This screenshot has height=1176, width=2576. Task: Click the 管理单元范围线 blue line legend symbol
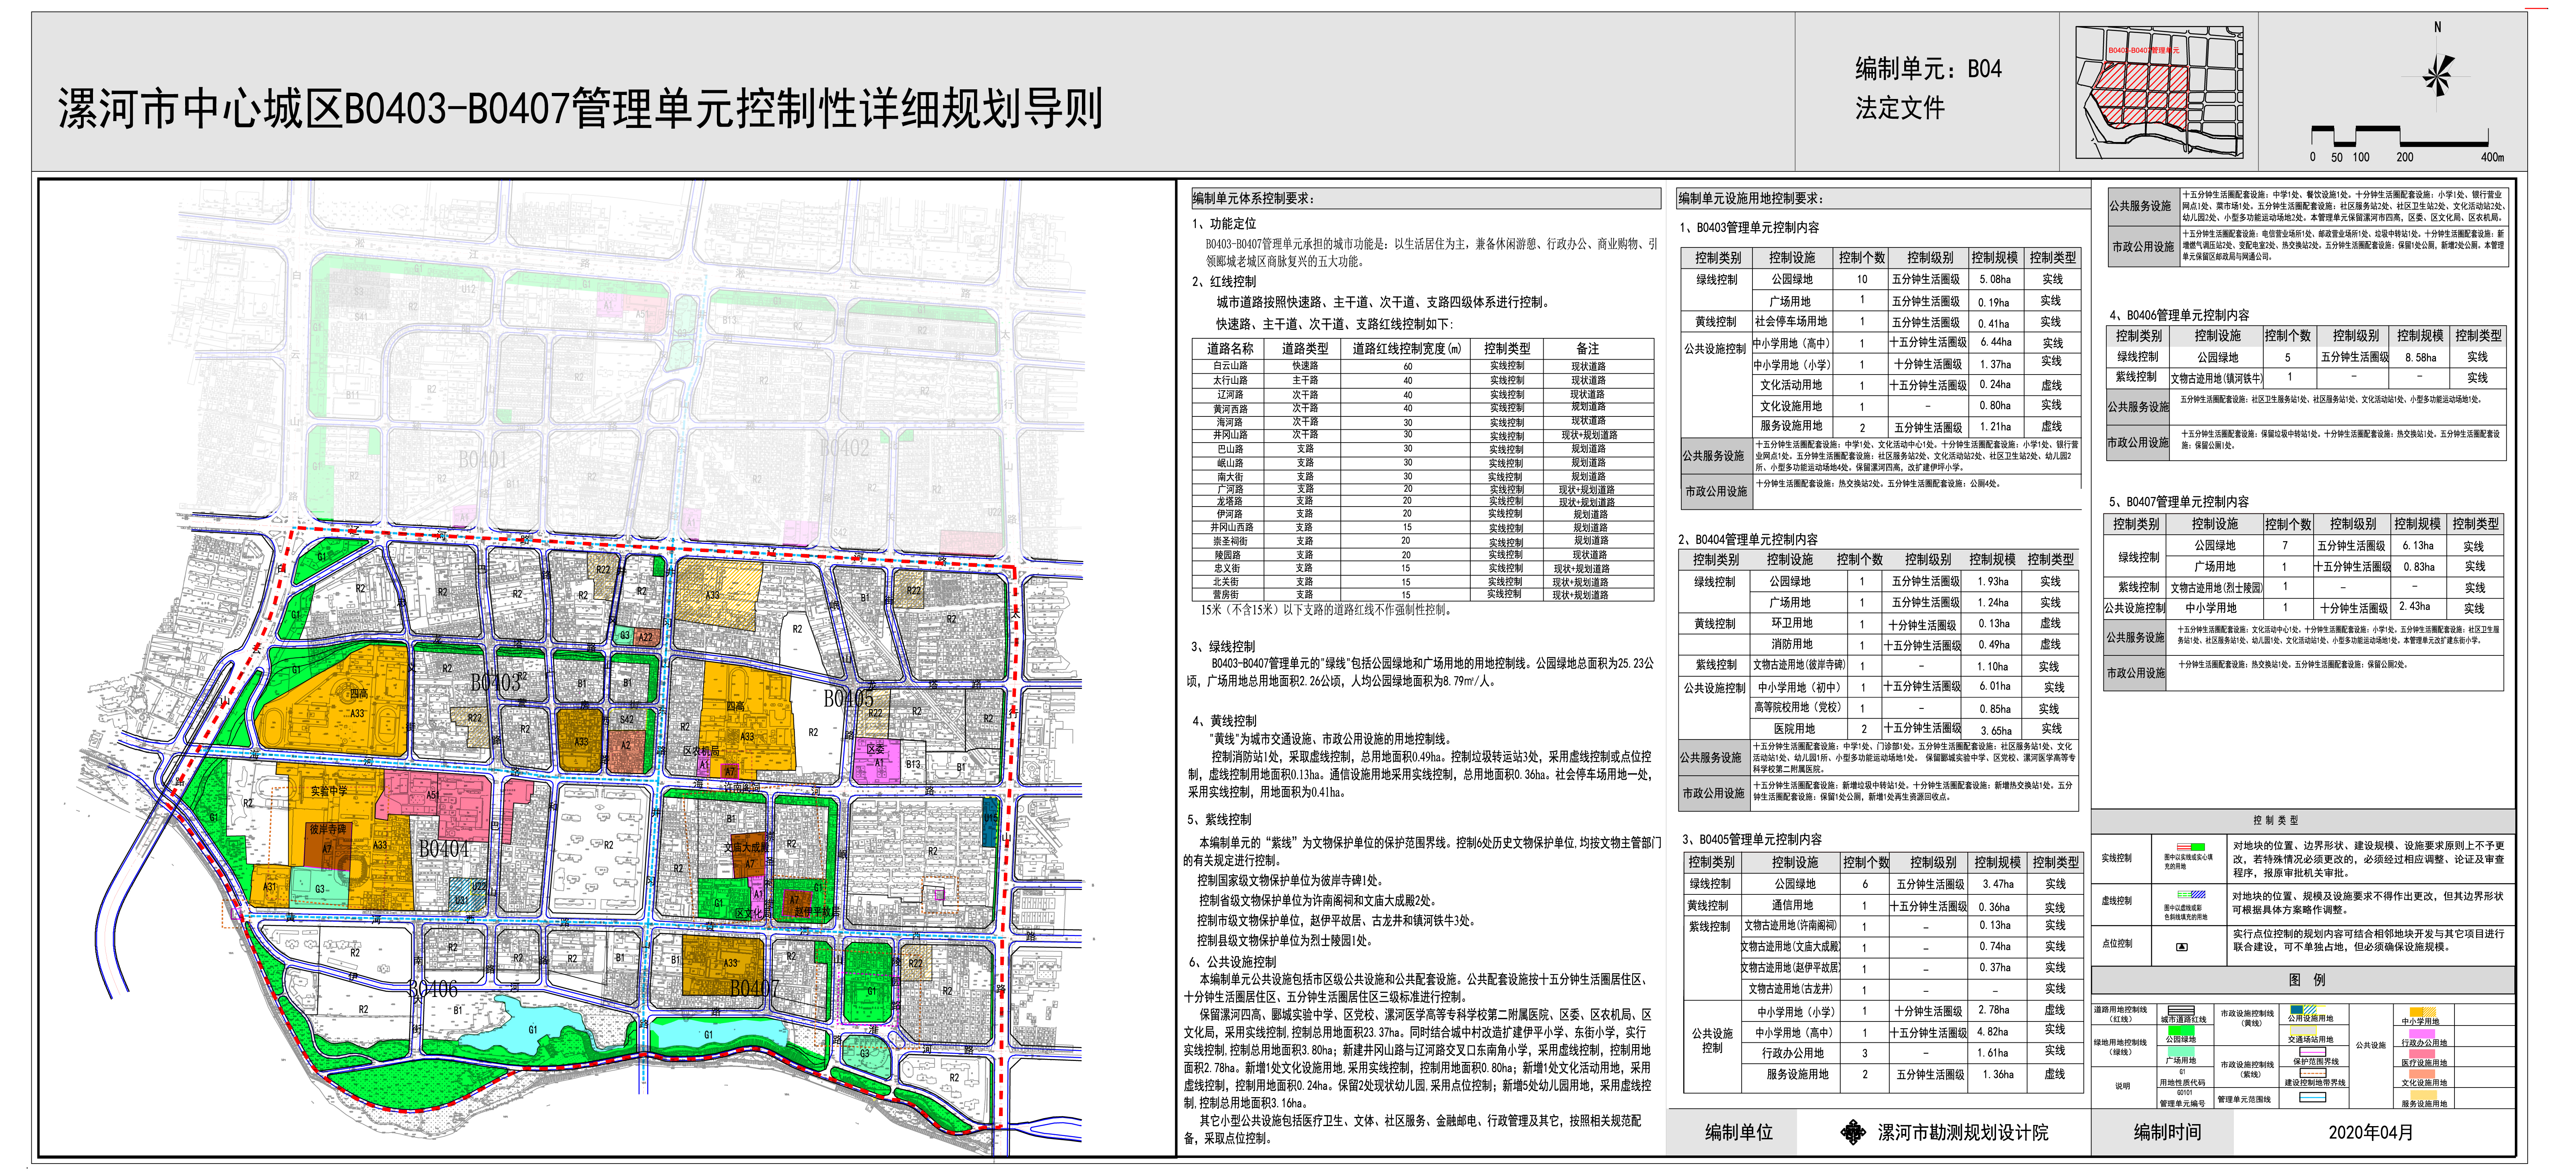click(2313, 1098)
